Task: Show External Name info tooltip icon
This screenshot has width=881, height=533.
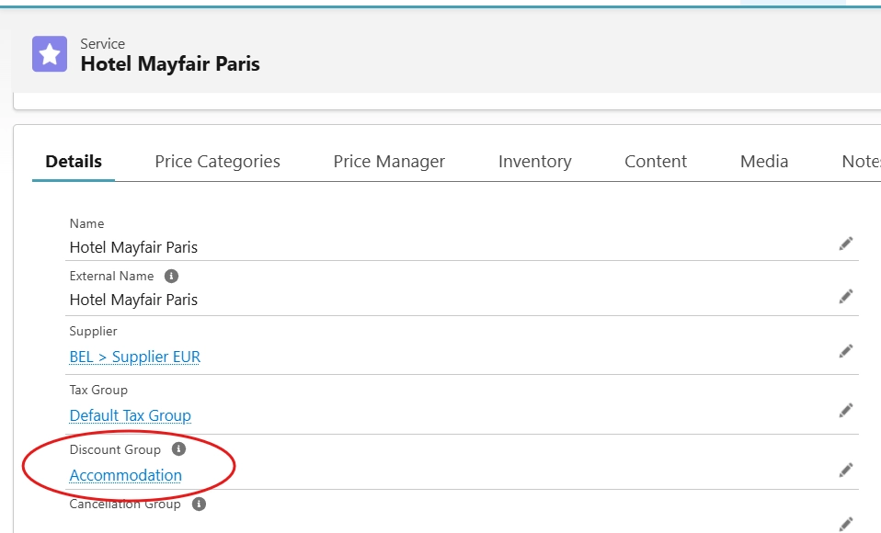Action: click(171, 276)
